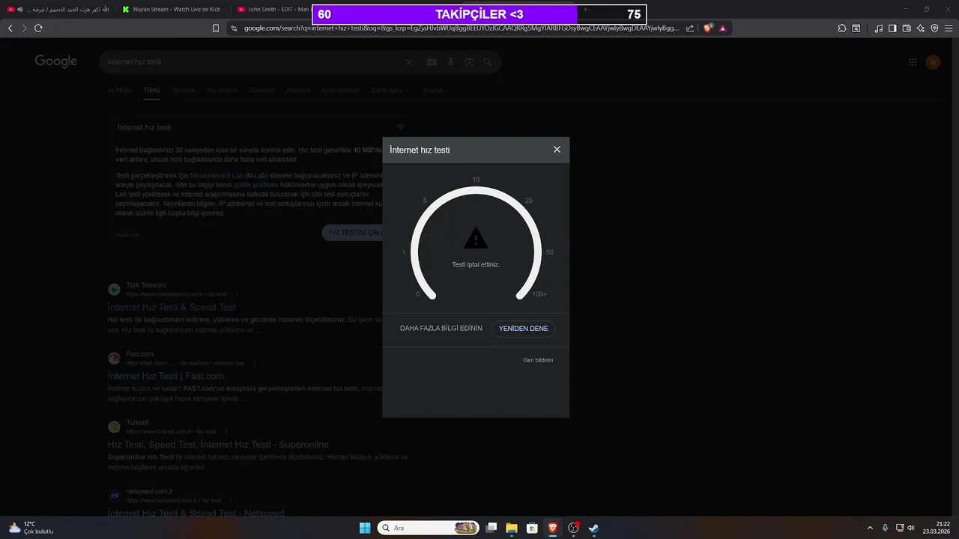959x539 pixels.
Task: Click the Google logo
Action: [56, 61]
